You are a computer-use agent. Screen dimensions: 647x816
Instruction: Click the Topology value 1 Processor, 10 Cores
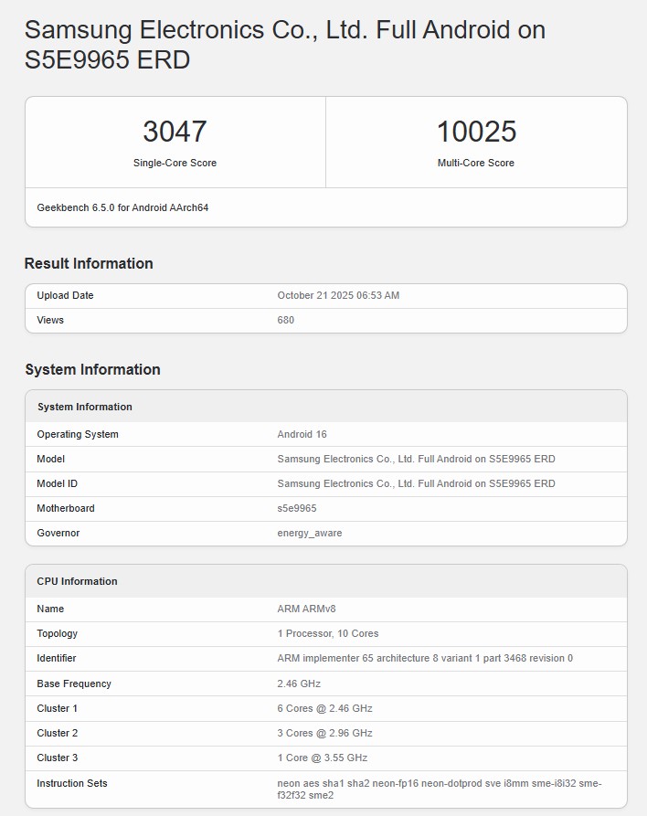click(327, 633)
